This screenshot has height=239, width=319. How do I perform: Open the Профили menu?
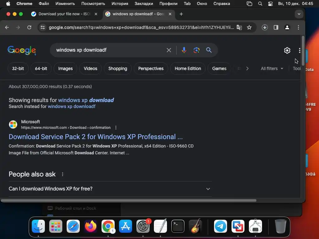point(169,4)
